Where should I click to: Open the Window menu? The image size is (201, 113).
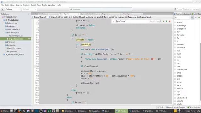point(52,5)
